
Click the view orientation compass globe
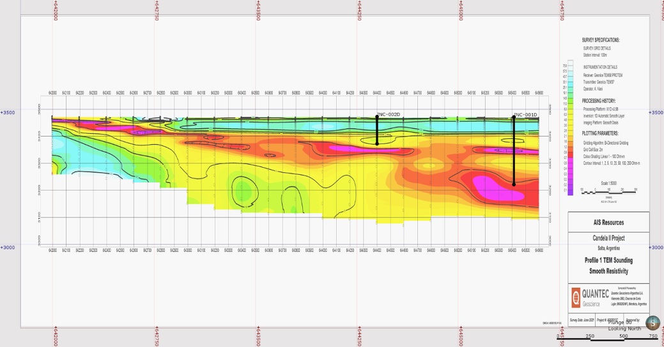[652, 323]
